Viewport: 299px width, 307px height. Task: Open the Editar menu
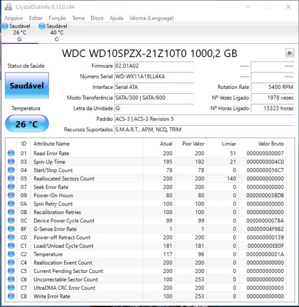[36, 18]
